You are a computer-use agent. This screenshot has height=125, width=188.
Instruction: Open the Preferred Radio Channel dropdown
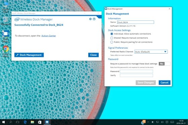pyautogui.click(x=151, y=52)
